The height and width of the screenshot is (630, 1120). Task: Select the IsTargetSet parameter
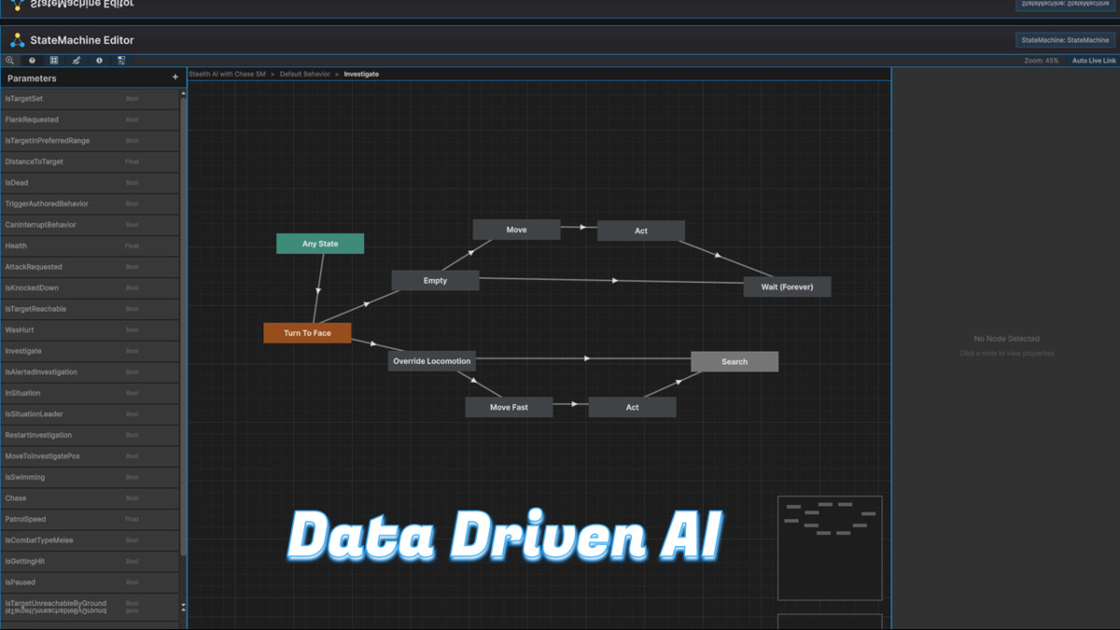(90, 98)
